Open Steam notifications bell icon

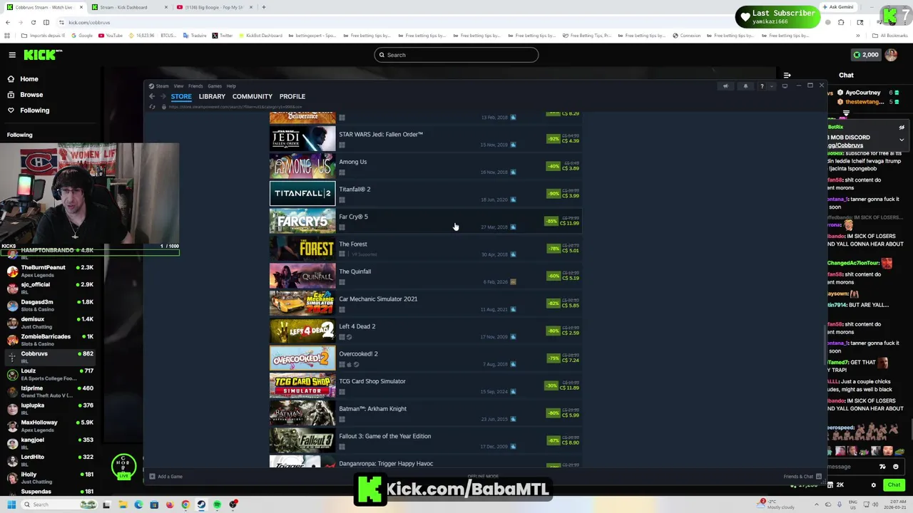tap(745, 86)
